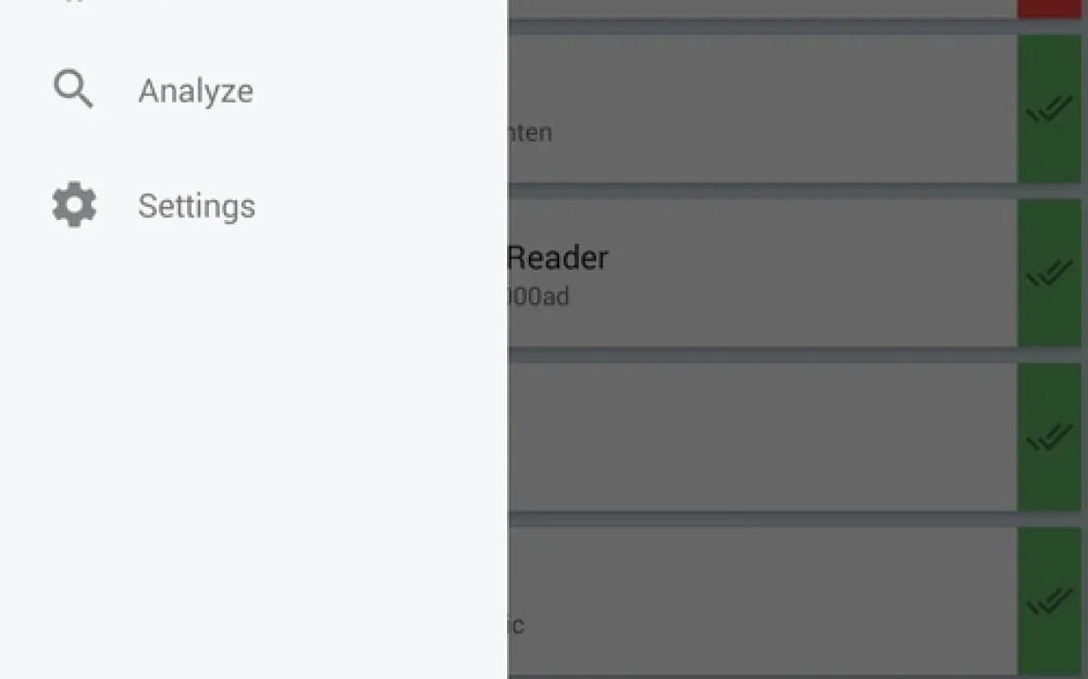Click the Analyze magnifying glass icon
1088x679 pixels.
[x=73, y=90]
